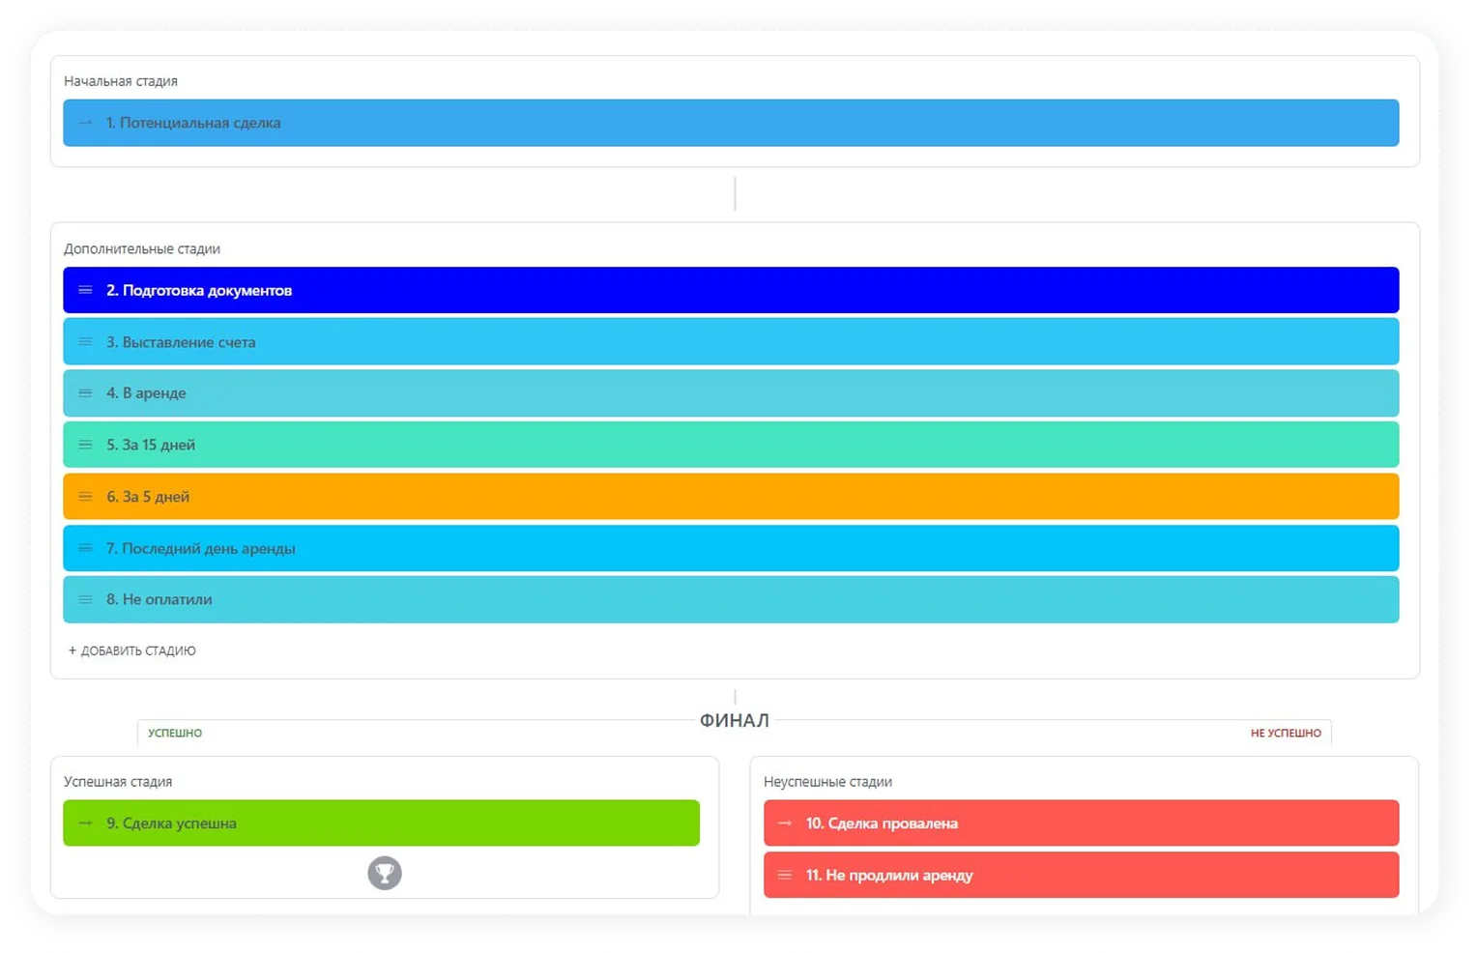Click drag handle of "7. Последний день аренды"

pos(85,548)
